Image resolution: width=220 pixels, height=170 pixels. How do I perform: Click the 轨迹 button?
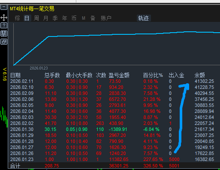144,18
